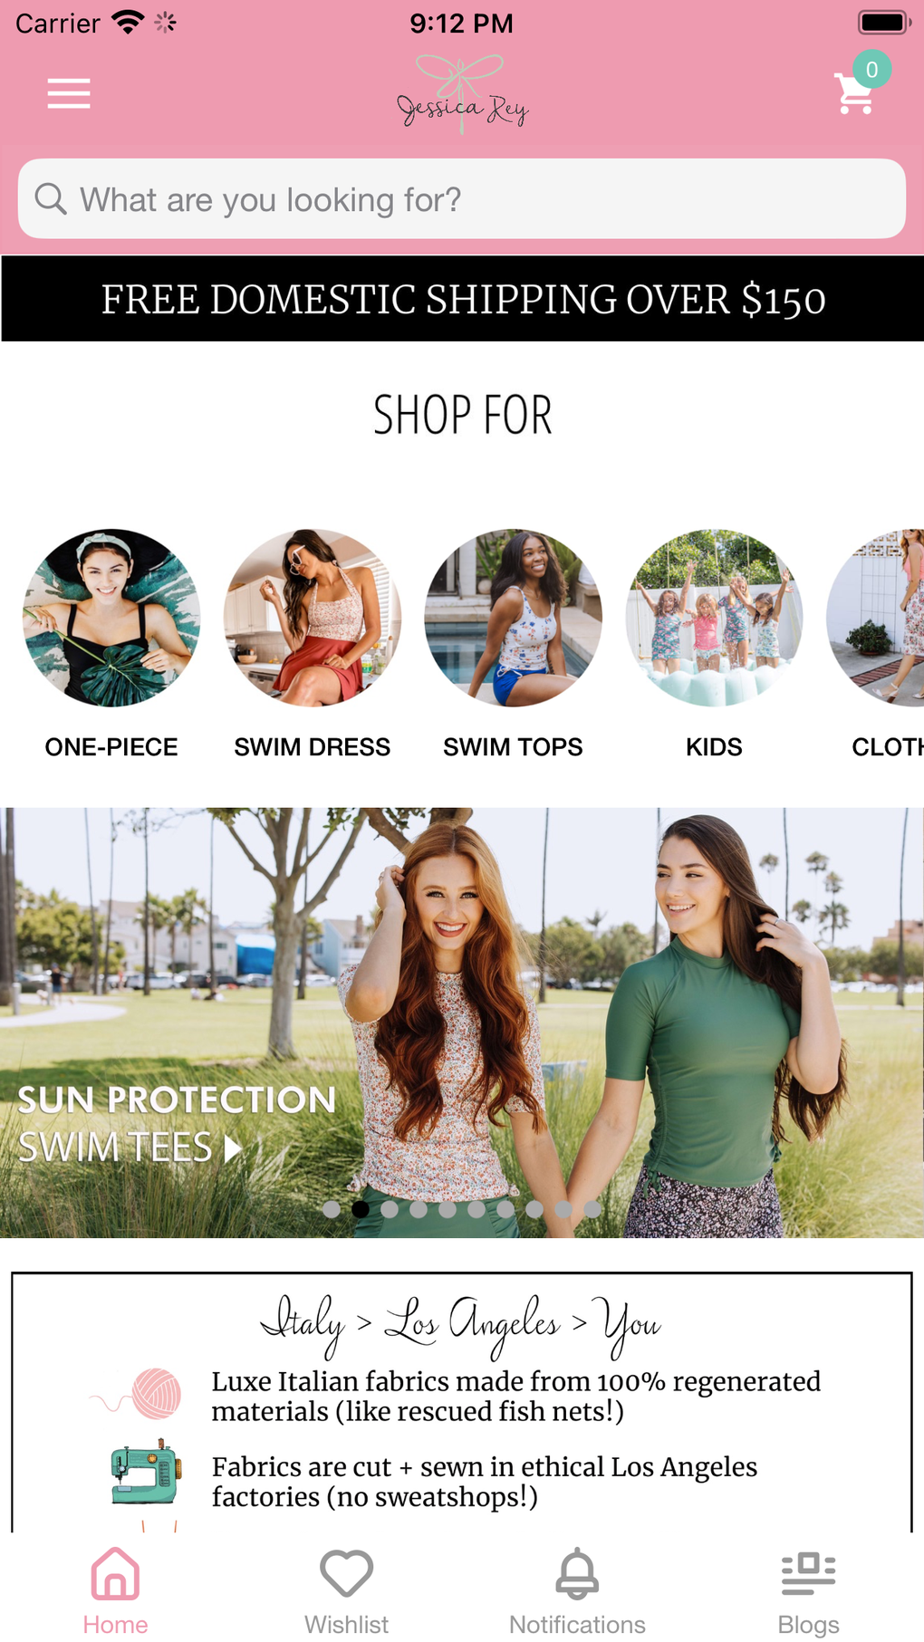This screenshot has width=924, height=1642.
Task: Select the Home tab
Action: [x=115, y=1591]
